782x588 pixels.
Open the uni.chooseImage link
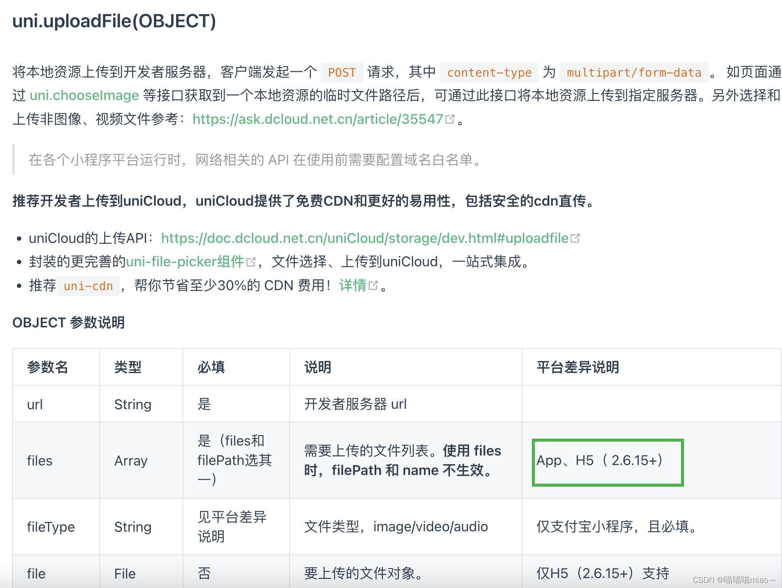point(84,95)
